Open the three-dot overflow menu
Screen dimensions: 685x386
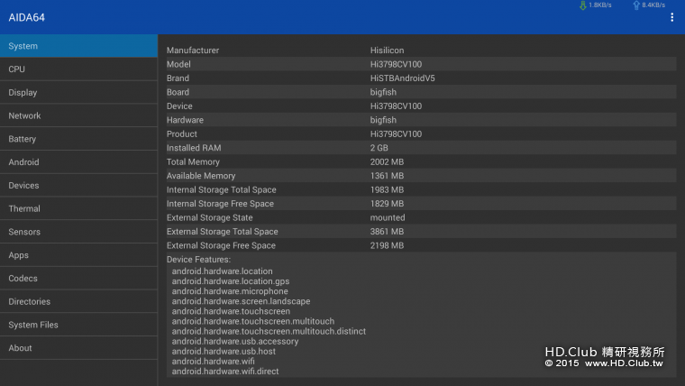coord(671,17)
